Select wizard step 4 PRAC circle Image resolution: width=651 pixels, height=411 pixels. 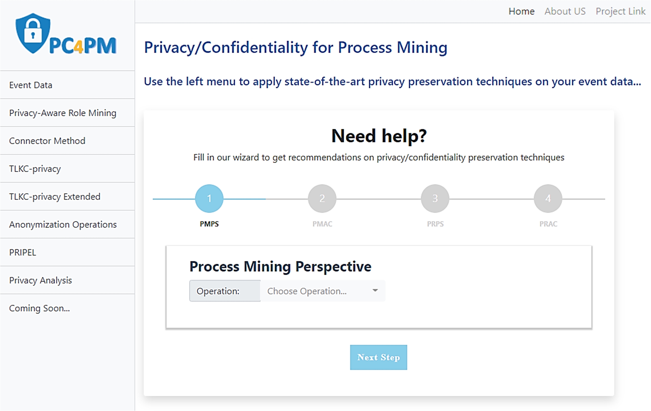[548, 199]
